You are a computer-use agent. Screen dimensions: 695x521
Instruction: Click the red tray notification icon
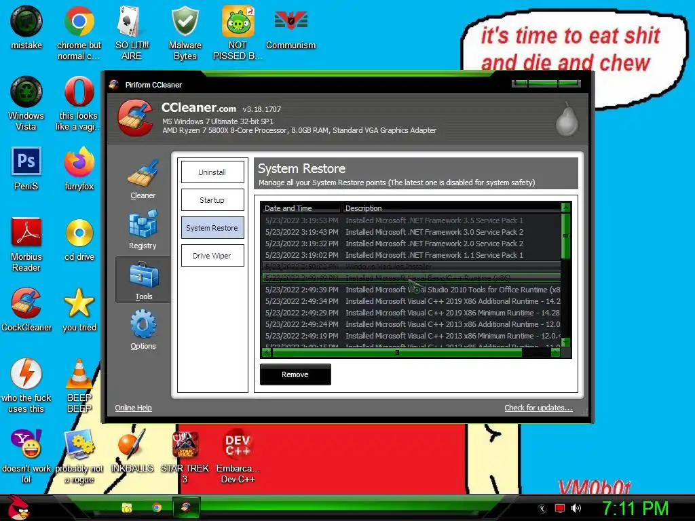point(560,508)
